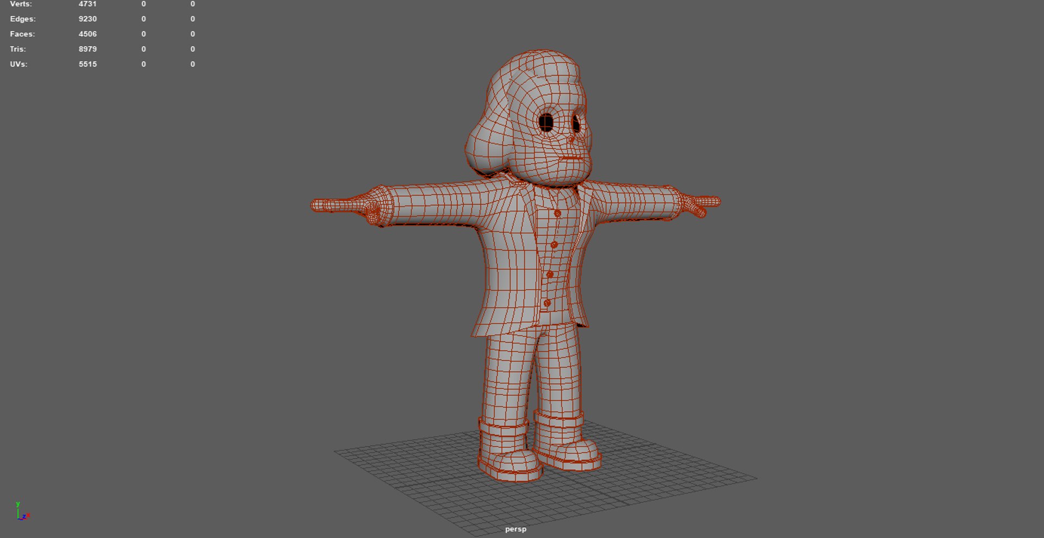Screen dimensions: 1044x538
Task: Click the persp camera name label
Action: point(515,529)
